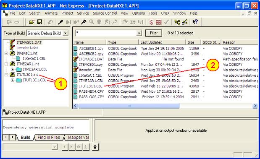Click the yellow-green tree view toolbar icon
This screenshot has width=260, height=159.
(x=177, y=22)
